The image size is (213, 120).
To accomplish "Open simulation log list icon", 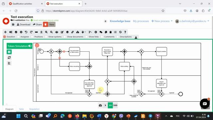I will coord(9,63).
